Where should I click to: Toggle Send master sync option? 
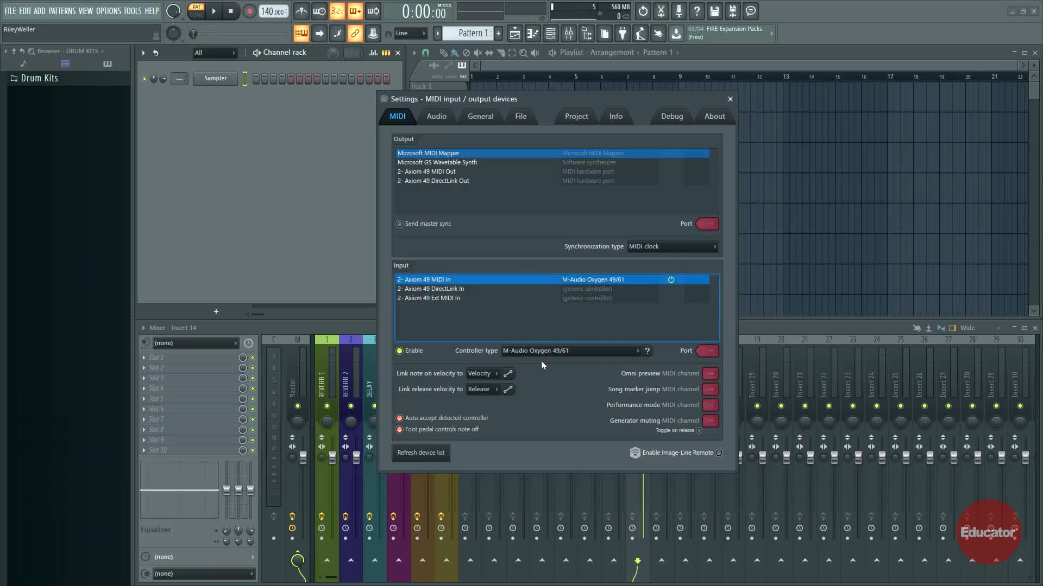pyautogui.click(x=400, y=224)
